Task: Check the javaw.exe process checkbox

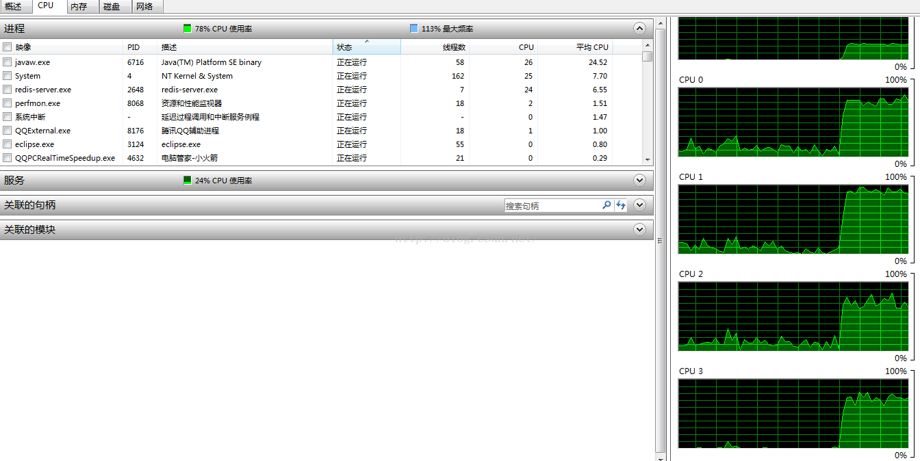Action: 8,62
